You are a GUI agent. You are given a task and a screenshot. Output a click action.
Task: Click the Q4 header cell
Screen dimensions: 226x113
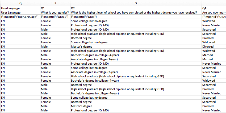[214, 8]
